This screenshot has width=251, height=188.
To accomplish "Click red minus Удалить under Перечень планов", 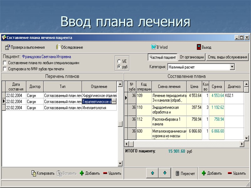I will pyautogui.click(x=105, y=173).
